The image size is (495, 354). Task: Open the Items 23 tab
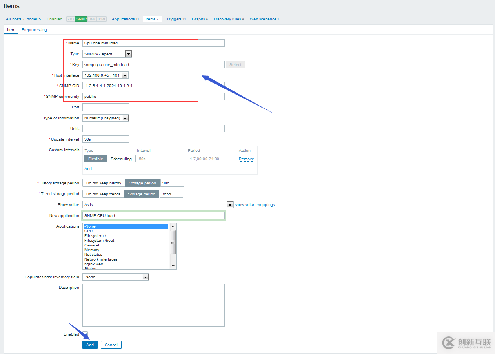[153, 19]
